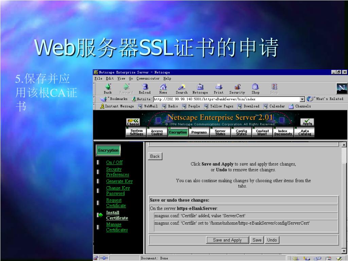Click the Save and Apply button
This screenshot has width=348, height=261.
click(x=227, y=240)
